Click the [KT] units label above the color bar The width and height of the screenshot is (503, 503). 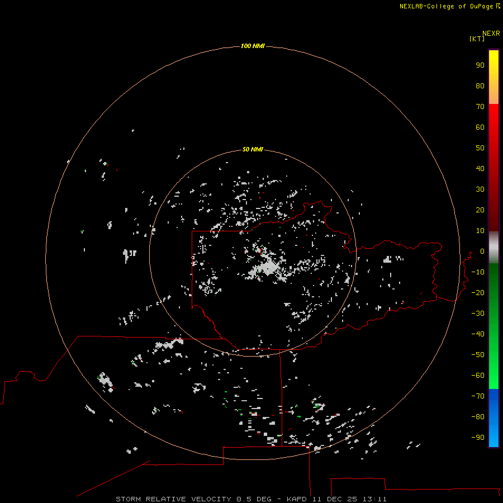pyautogui.click(x=477, y=39)
